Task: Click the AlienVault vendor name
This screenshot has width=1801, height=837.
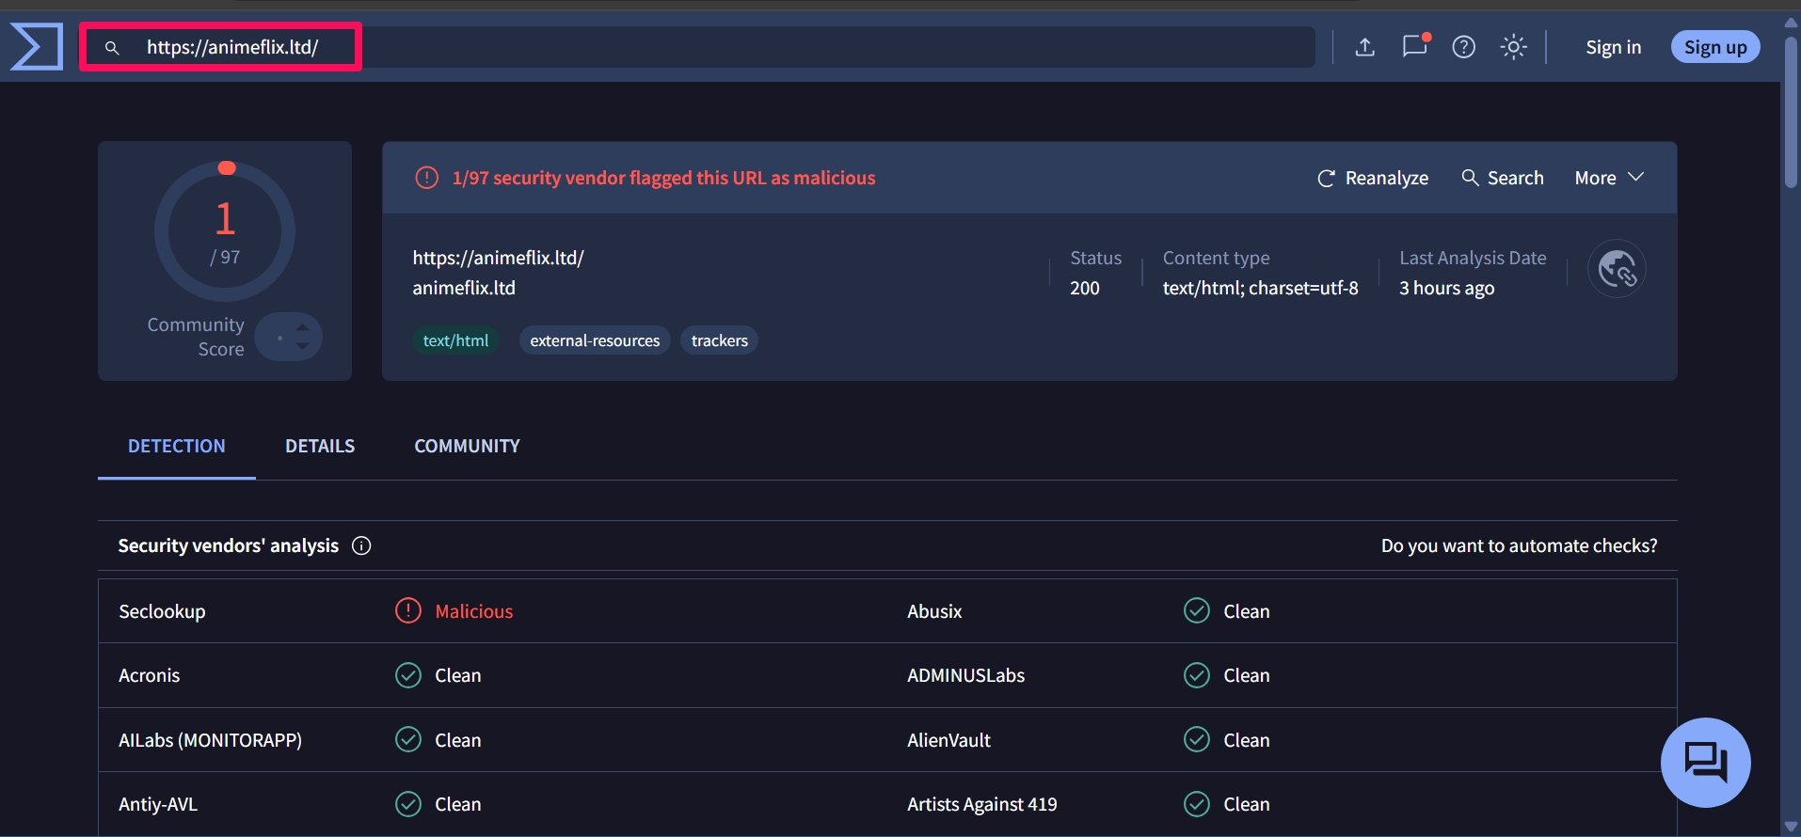Action: coord(948,740)
